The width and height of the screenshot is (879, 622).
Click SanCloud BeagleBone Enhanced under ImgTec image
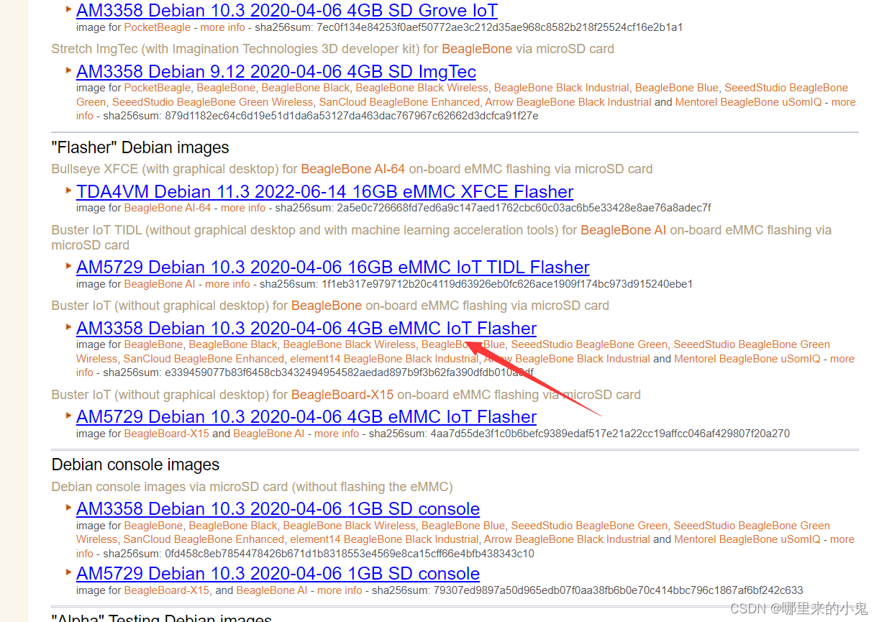tap(399, 102)
